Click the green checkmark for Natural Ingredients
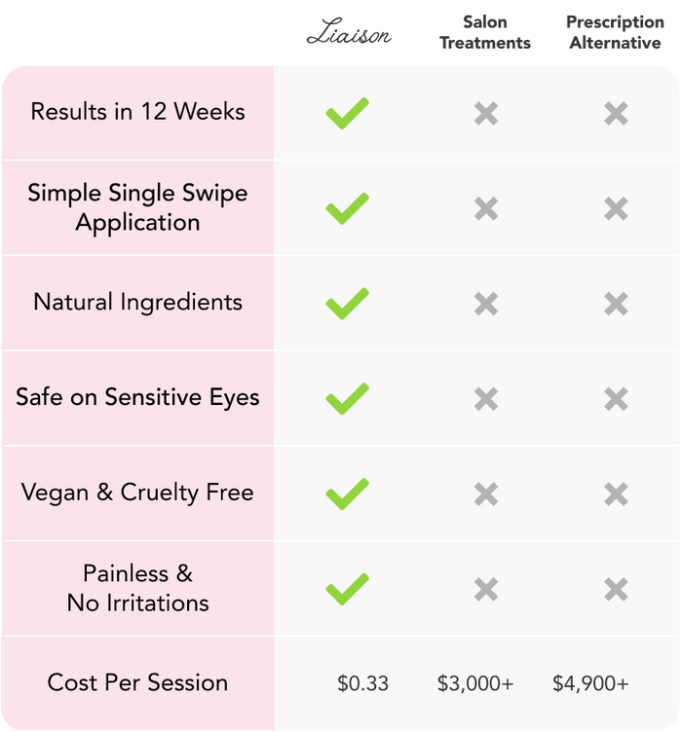The image size is (682, 732). (347, 304)
